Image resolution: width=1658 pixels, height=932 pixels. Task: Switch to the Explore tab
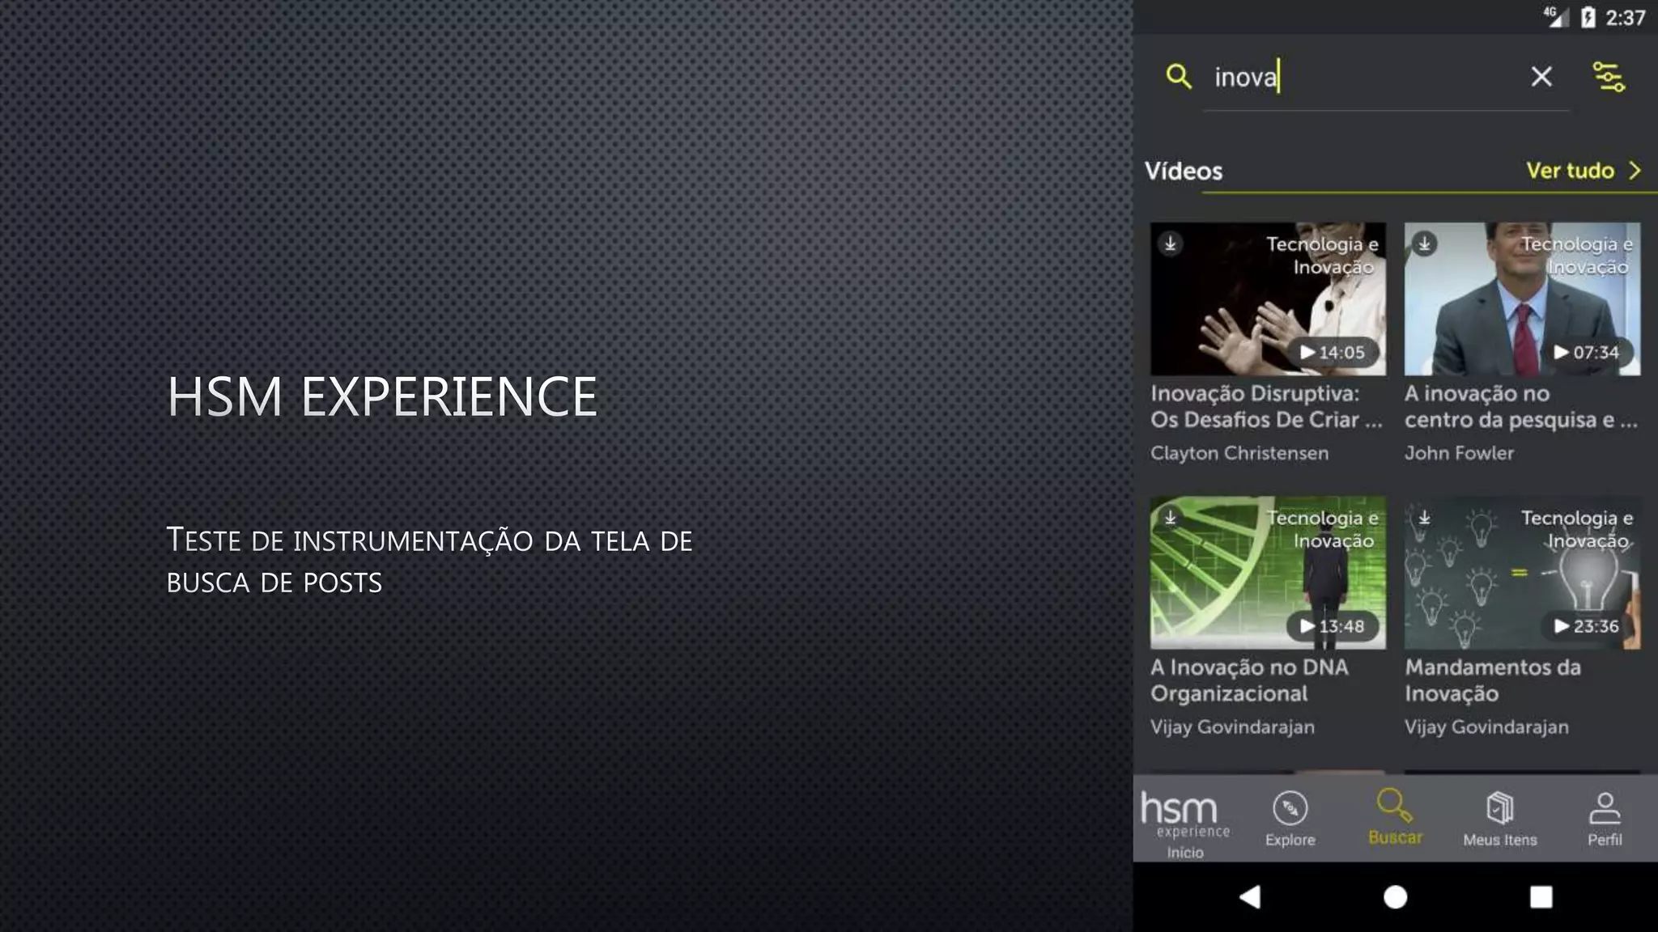1290,820
